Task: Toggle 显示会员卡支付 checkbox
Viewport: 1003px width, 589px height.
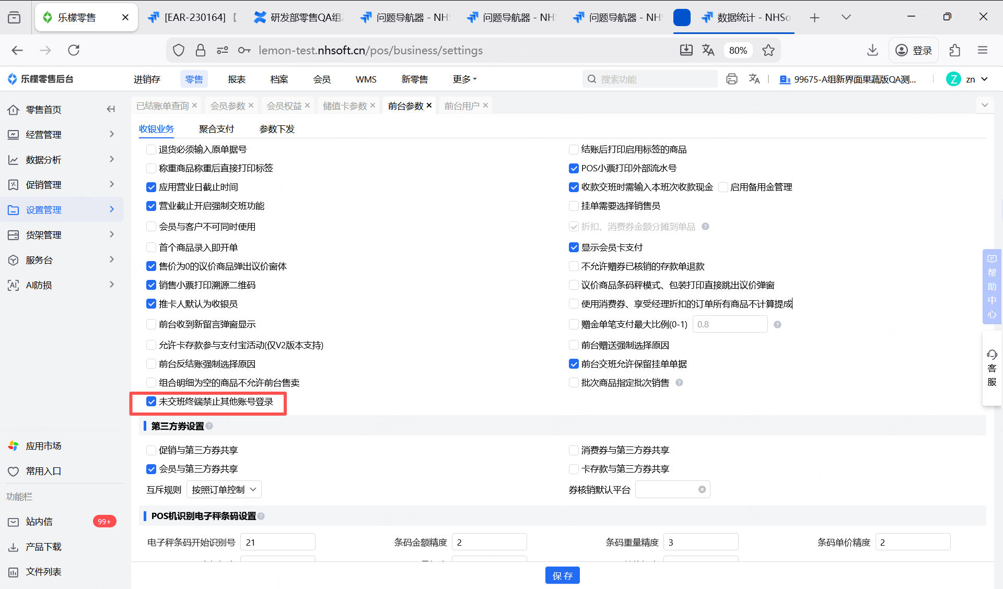Action: pyautogui.click(x=574, y=248)
